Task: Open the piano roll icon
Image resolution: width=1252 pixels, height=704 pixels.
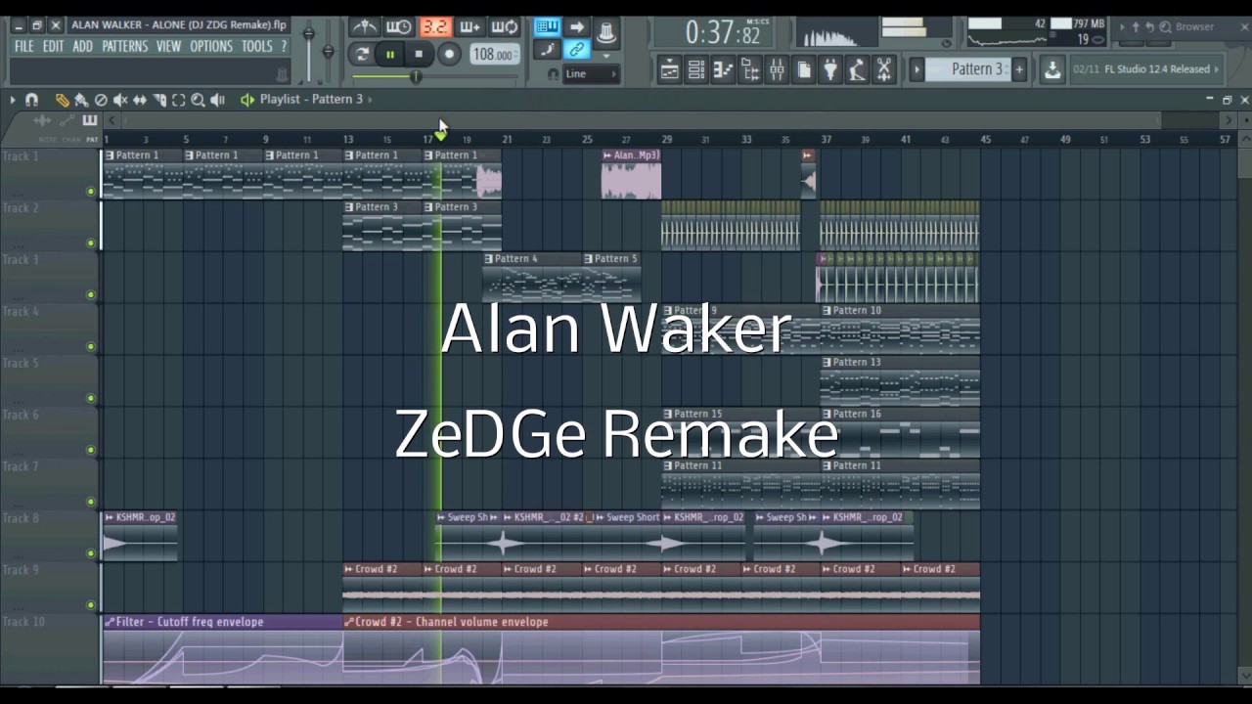Action: [x=723, y=69]
